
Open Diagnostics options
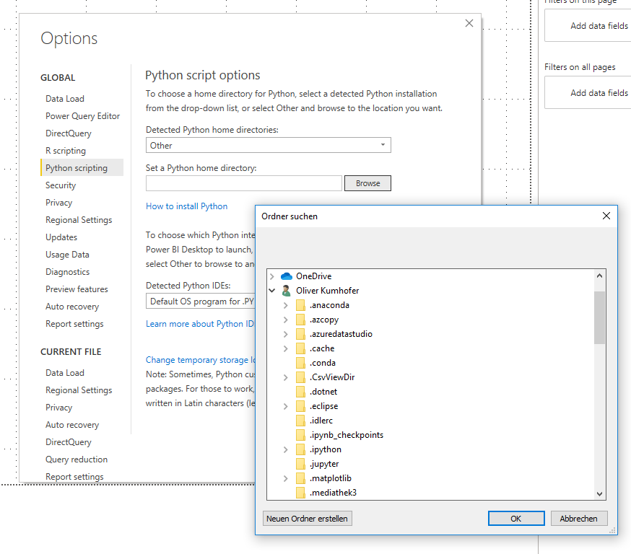(68, 271)
